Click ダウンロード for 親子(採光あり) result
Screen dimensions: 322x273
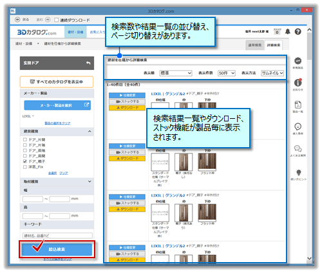point(127,209)
